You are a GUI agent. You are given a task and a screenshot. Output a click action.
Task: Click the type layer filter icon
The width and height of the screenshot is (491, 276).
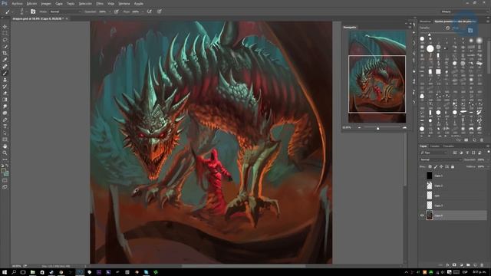pos(467,153)
